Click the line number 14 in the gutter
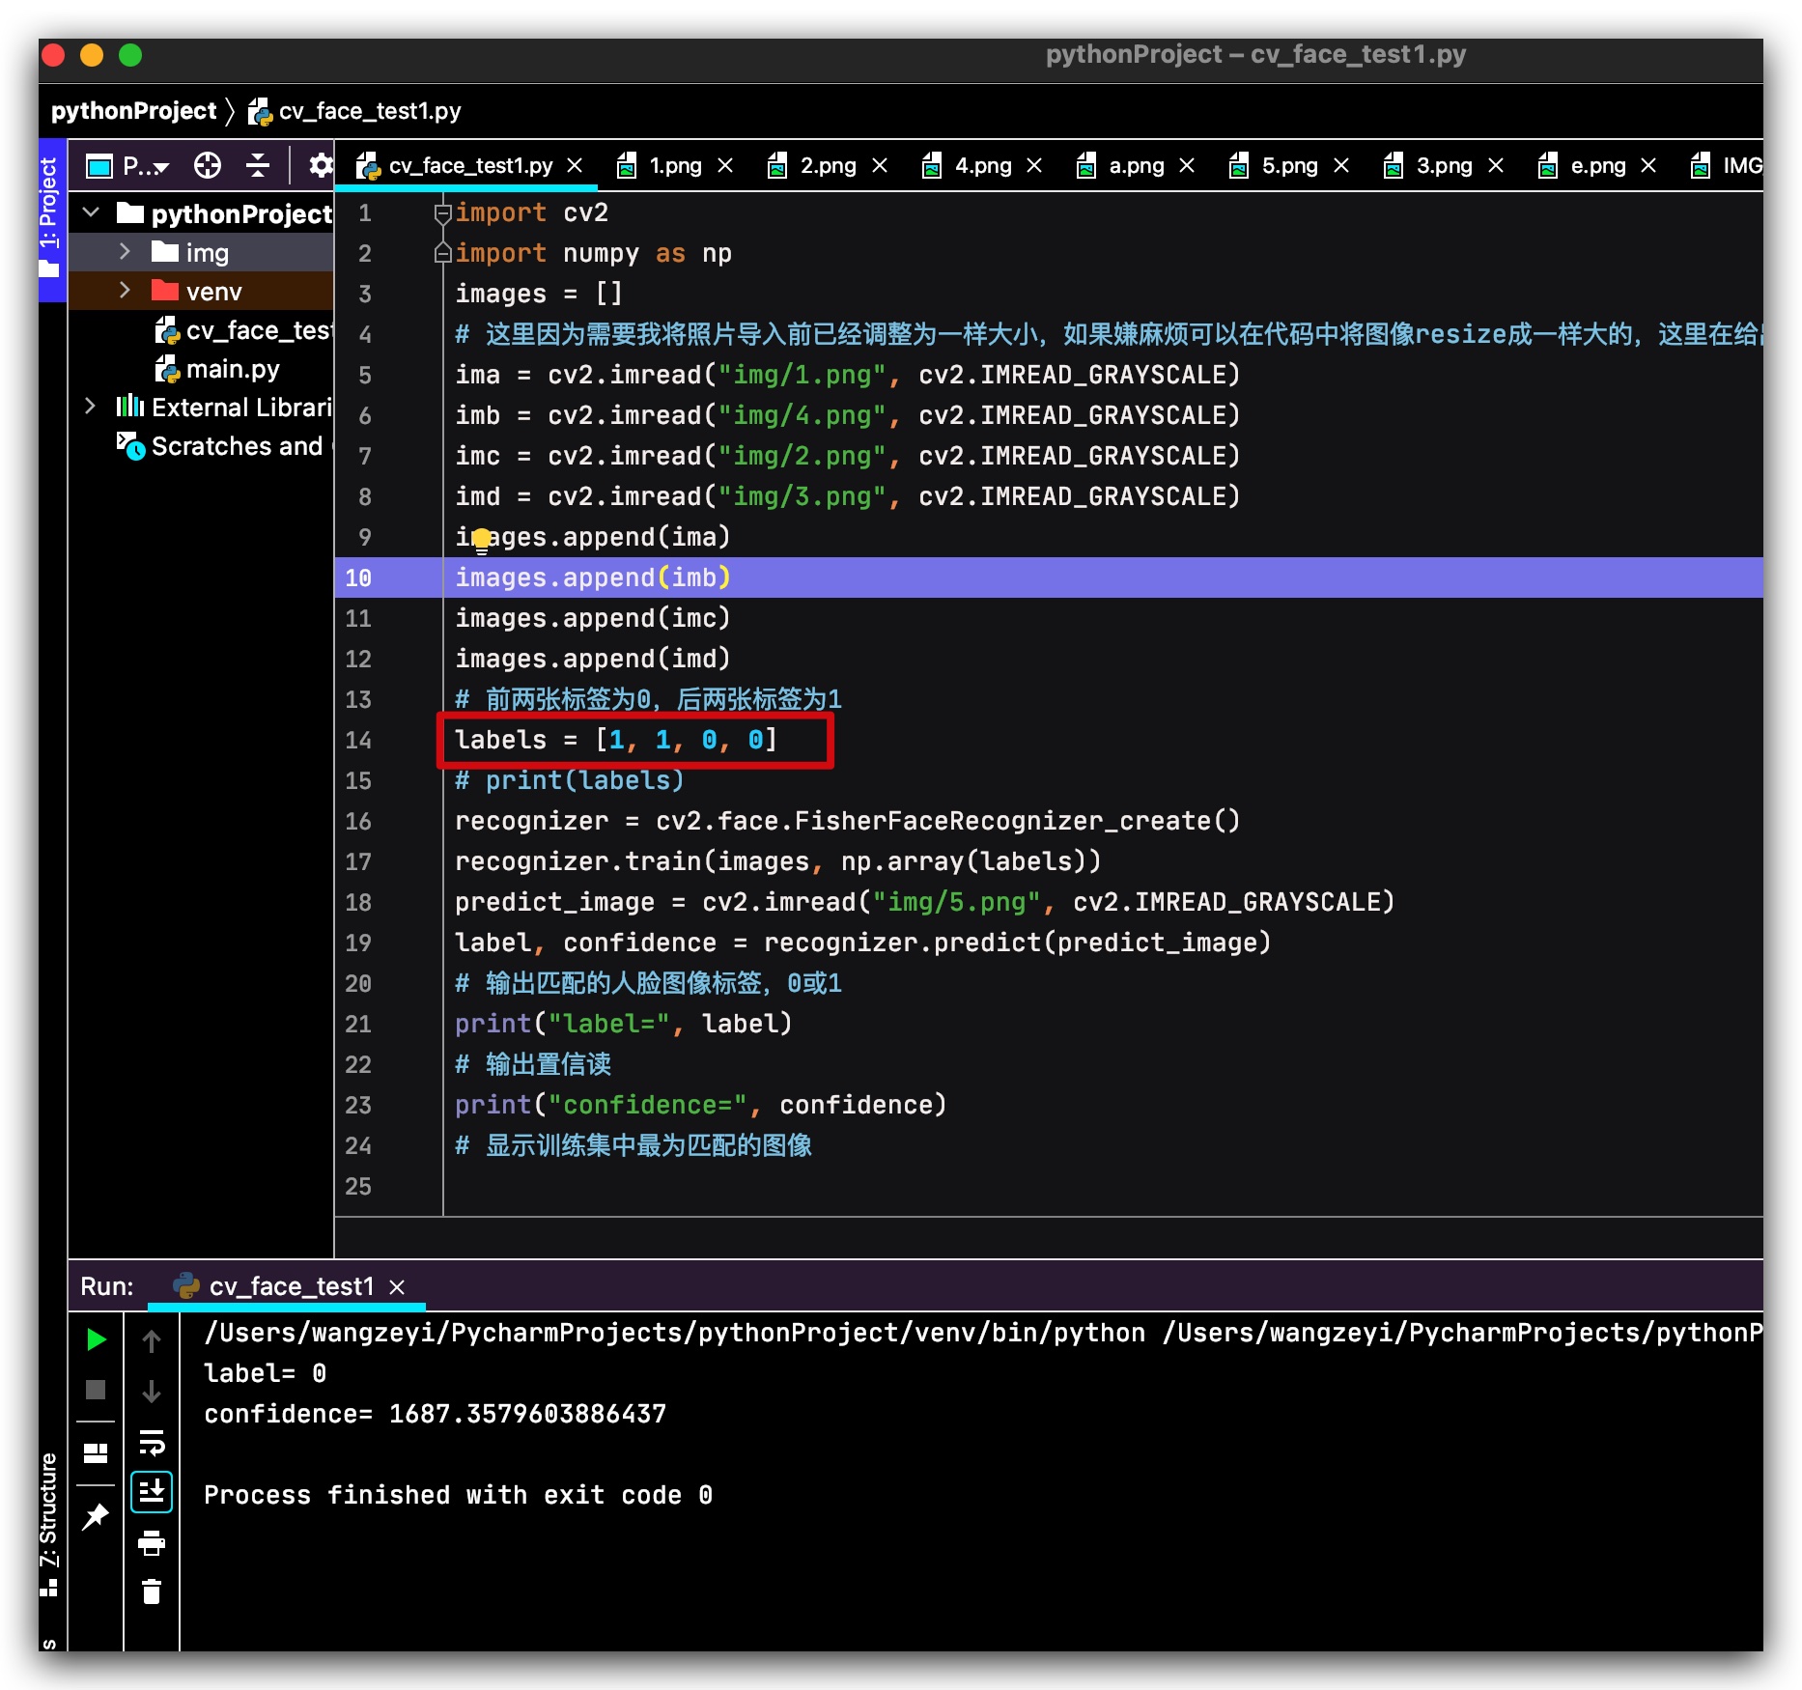 358,740
